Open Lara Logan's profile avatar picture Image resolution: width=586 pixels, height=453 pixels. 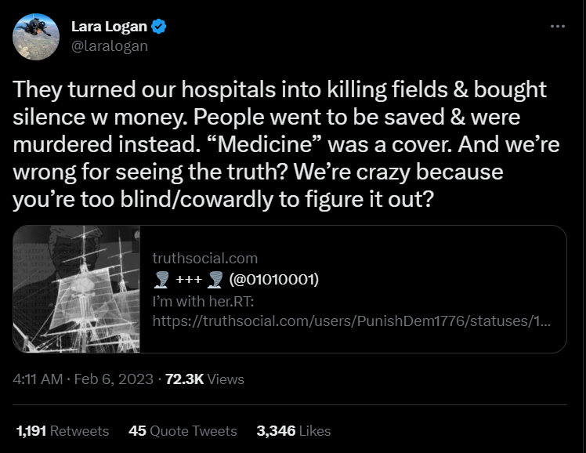(x=37, y=36)
